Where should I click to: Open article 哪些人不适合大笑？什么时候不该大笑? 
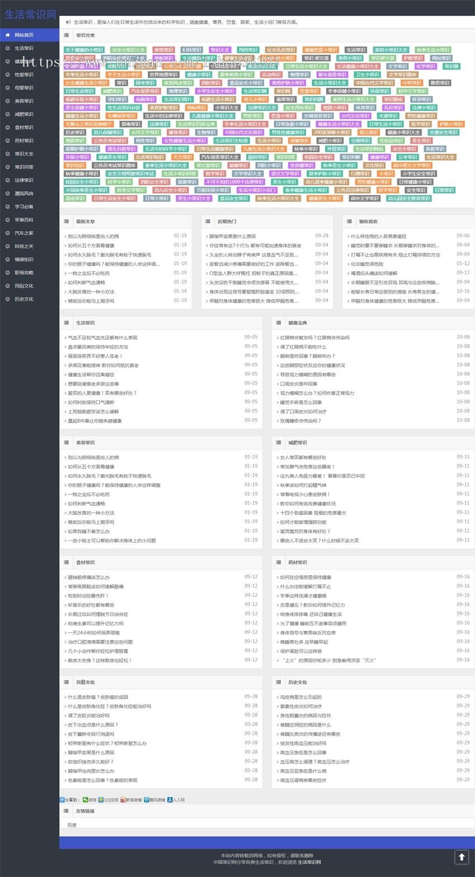click(320, 541)
